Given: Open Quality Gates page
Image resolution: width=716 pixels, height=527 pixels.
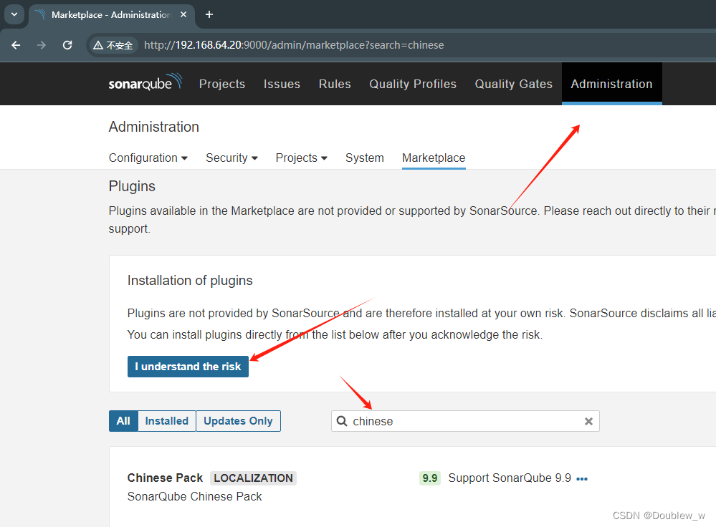Looking at the screenshot, I should coord(513,84).
